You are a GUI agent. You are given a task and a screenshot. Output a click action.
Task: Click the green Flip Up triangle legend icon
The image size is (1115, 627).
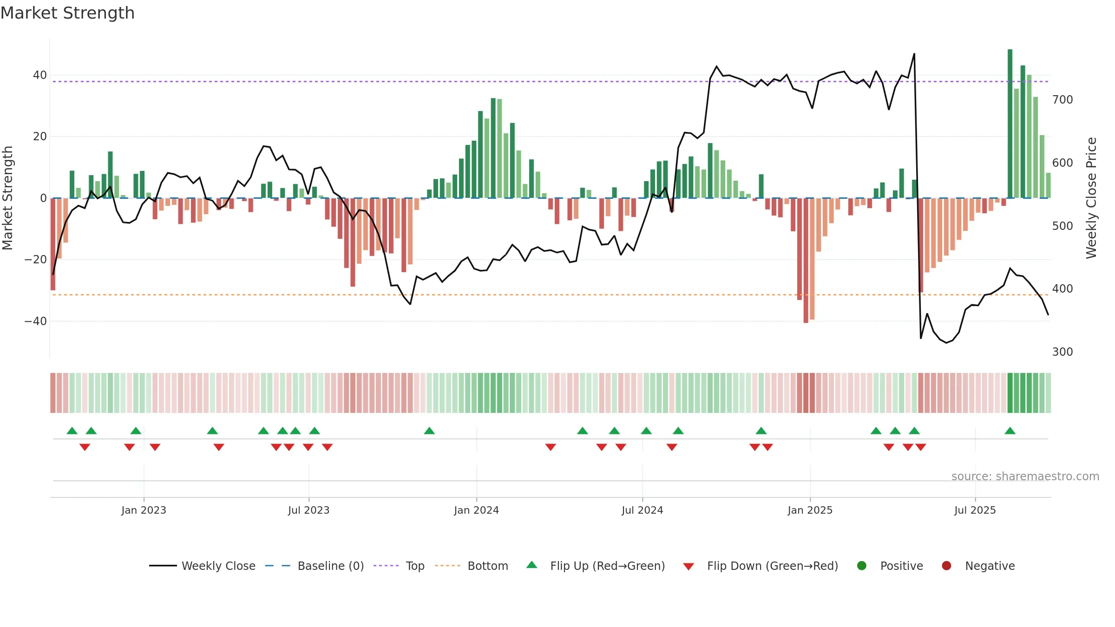(x=531, y=565)
